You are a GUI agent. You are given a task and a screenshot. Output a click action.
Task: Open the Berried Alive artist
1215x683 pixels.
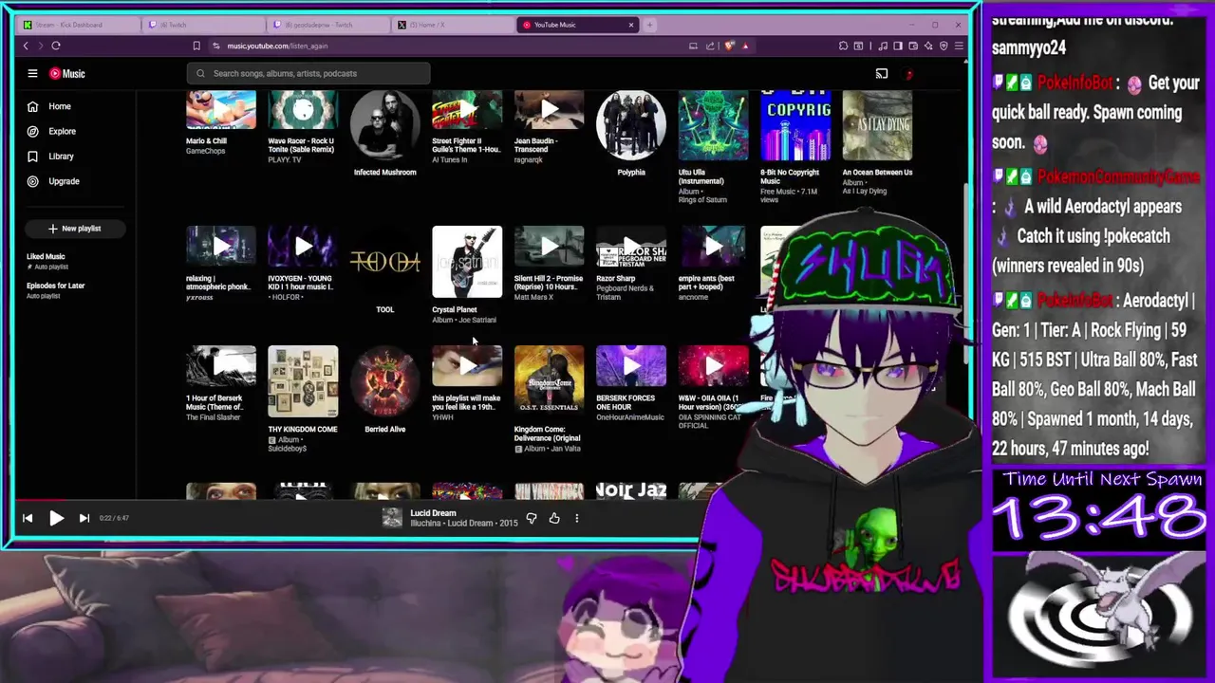pos(384,381)
